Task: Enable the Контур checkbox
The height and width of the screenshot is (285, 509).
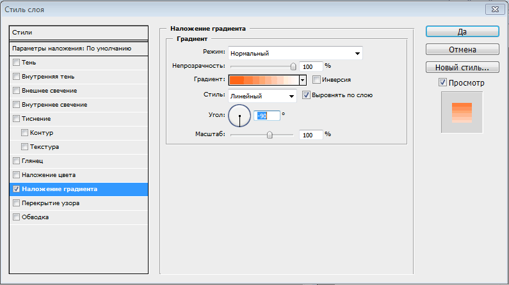Action: click(x=24, y=132)
